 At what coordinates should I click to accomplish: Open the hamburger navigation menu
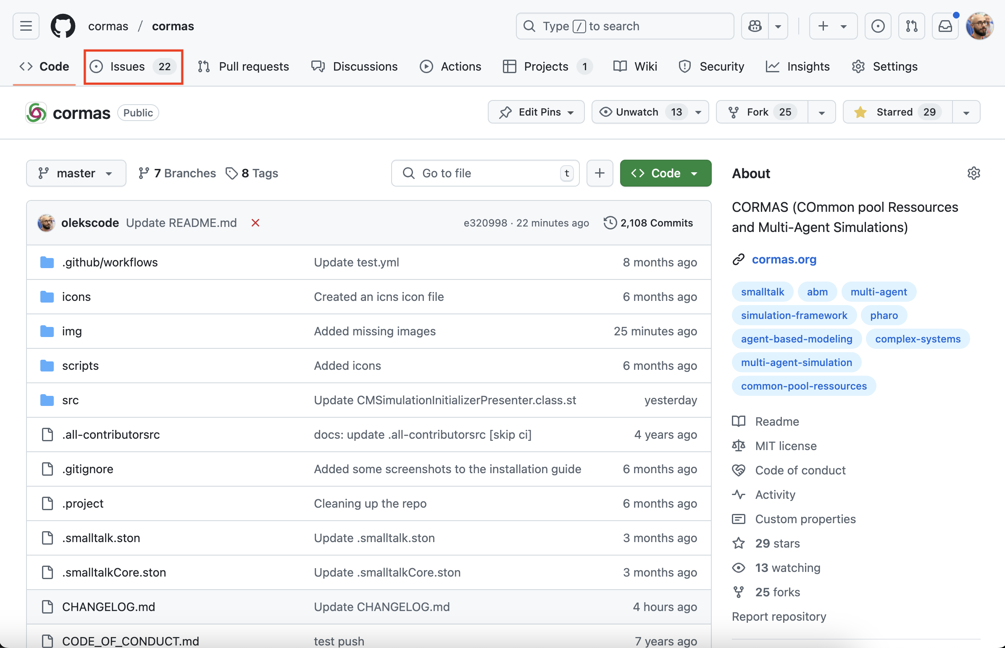26,26
